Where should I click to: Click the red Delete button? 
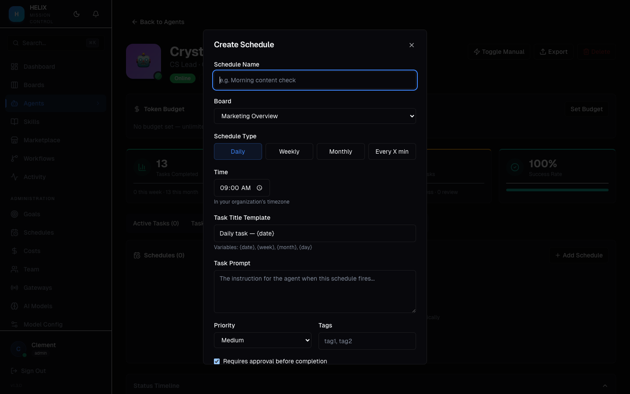click(596, 52)
